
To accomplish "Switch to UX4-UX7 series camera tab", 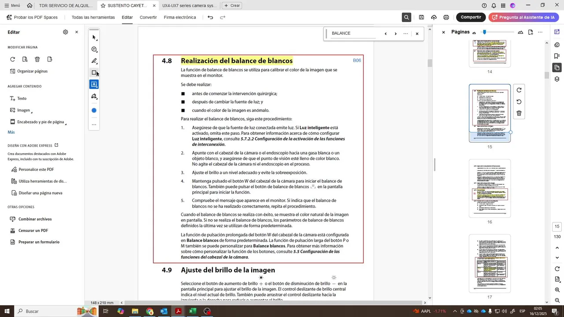I will pos(189,6).
